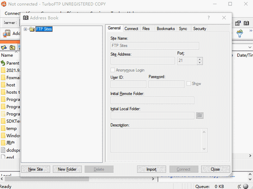Click the Description box scroll up arrow
Viewport: 253px width, 189px height.
pyautogui.click(x=204, y=132)
